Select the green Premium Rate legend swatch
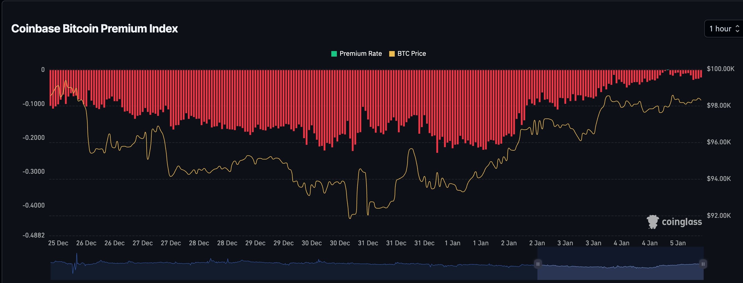 (334, 54)
